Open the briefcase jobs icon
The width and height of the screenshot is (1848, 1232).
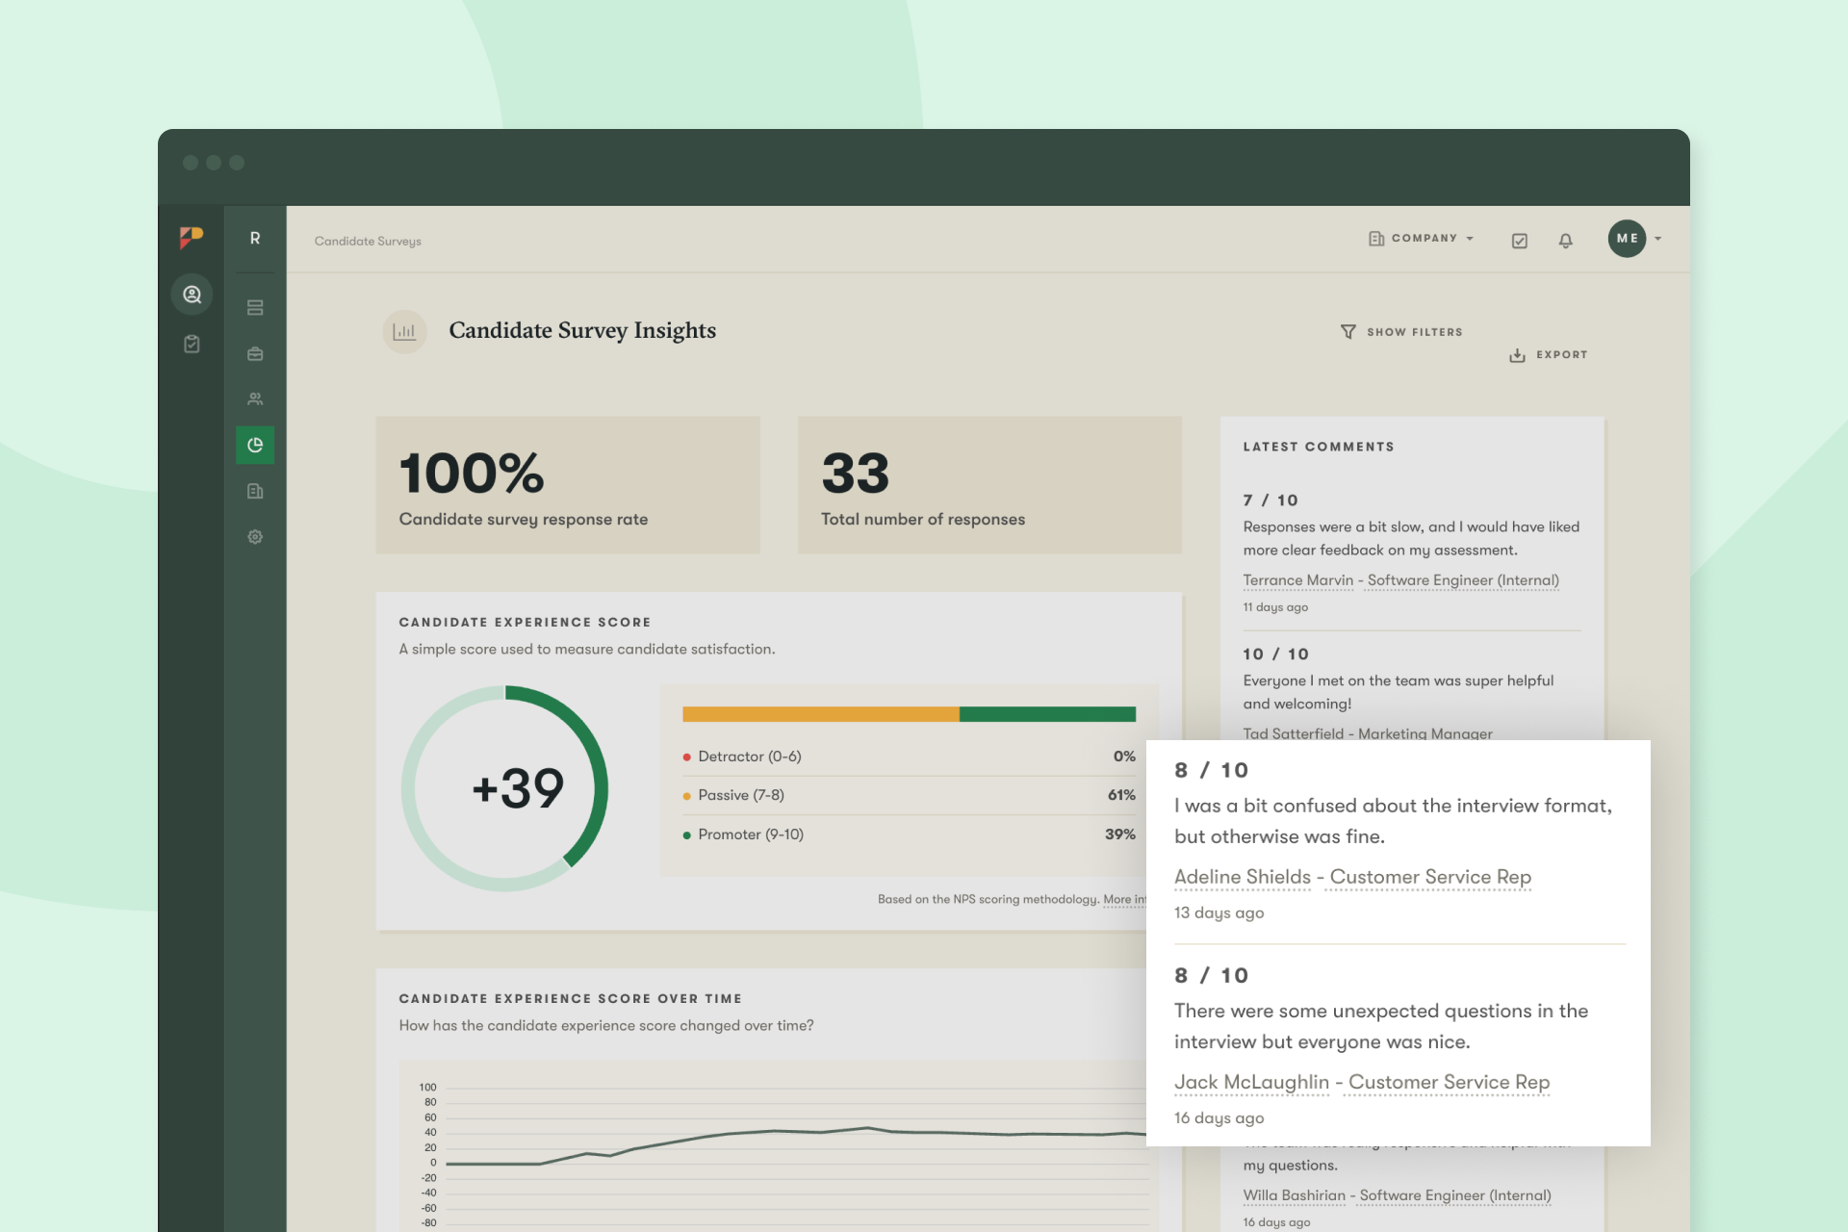(255, 354)
